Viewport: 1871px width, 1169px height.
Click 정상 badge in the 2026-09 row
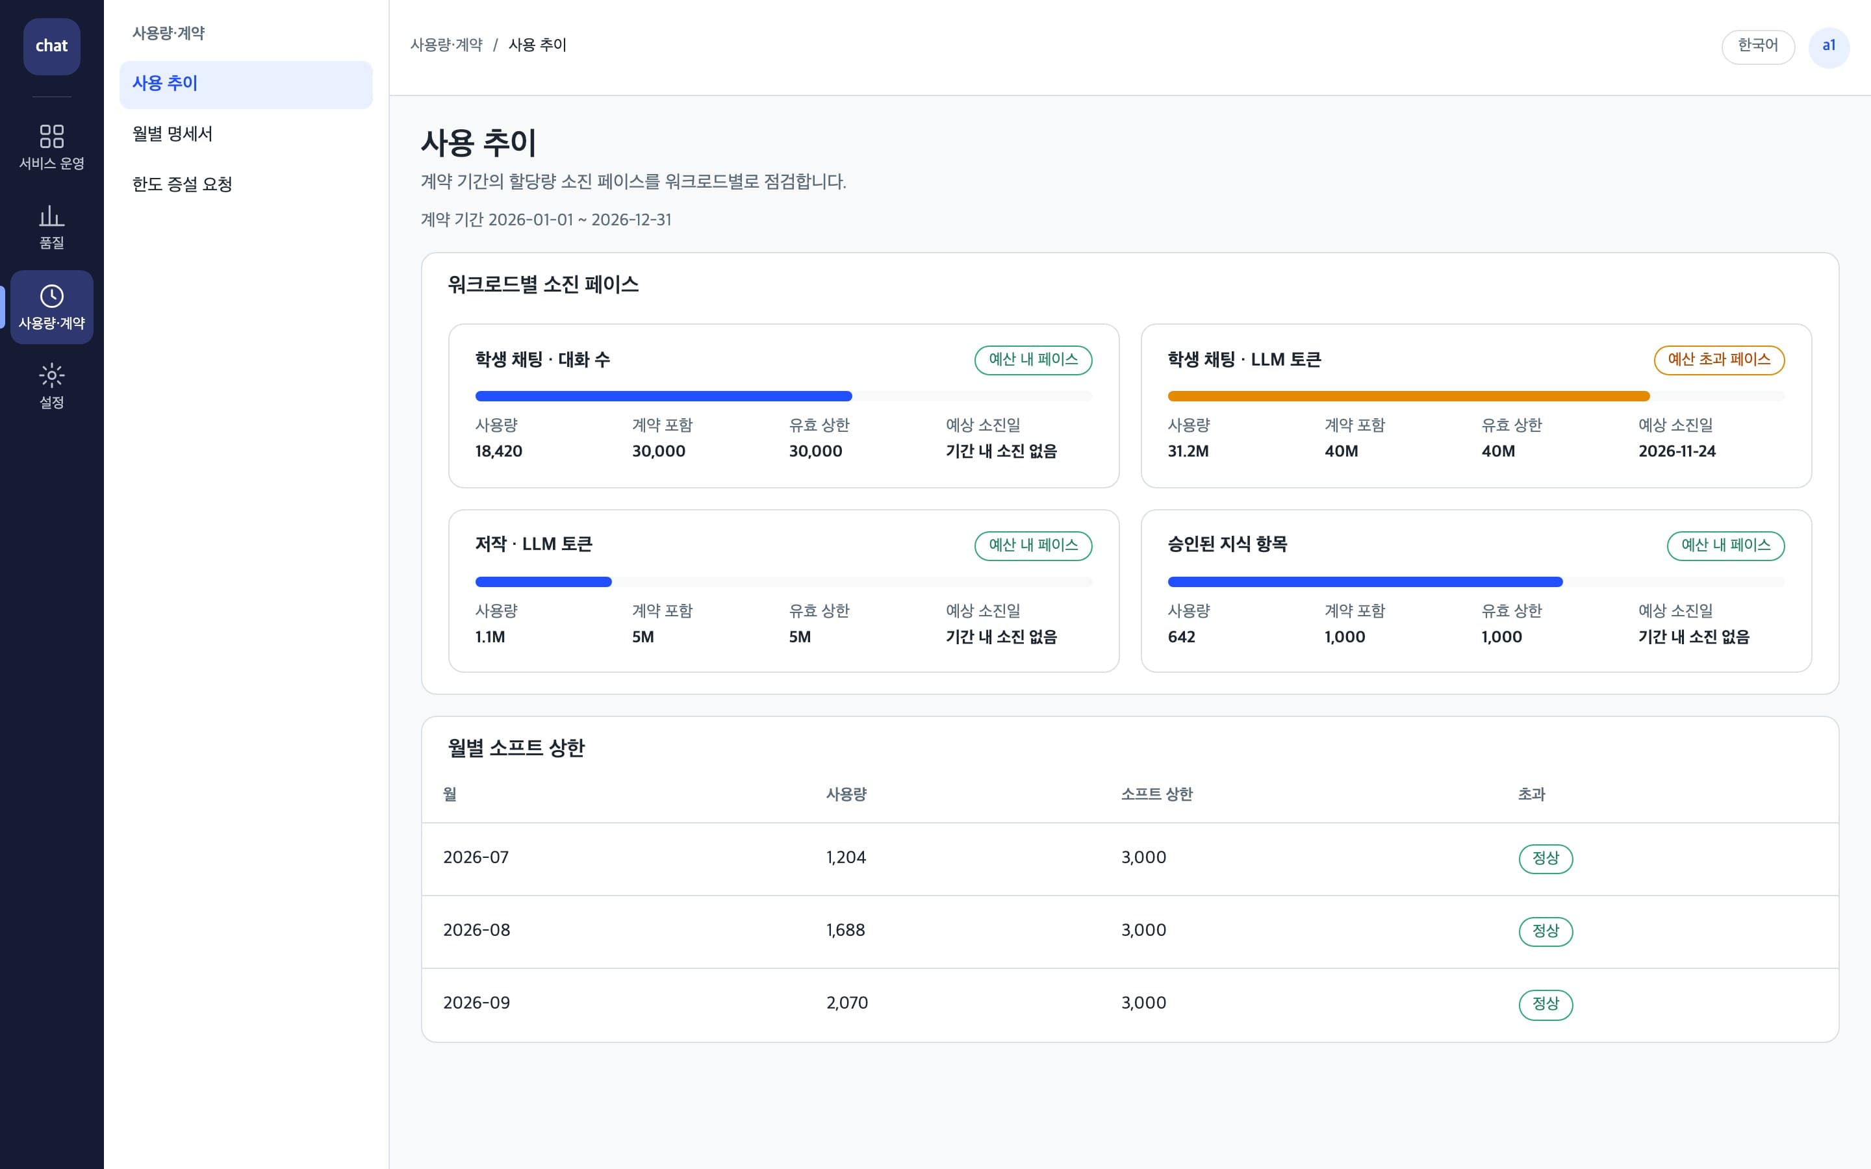(1546, 1004)
